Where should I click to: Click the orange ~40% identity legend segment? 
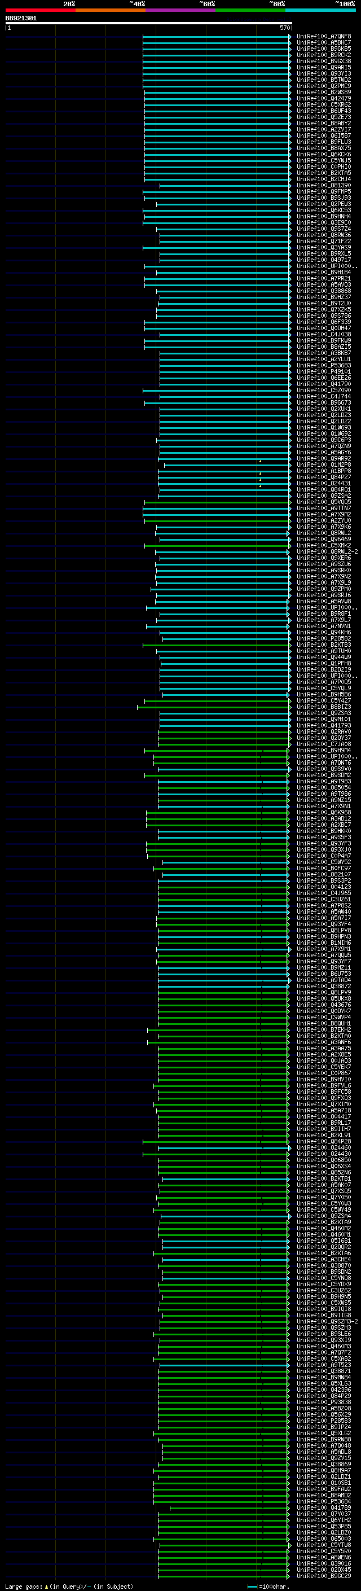pyautogui.click(x=111, y=10)
